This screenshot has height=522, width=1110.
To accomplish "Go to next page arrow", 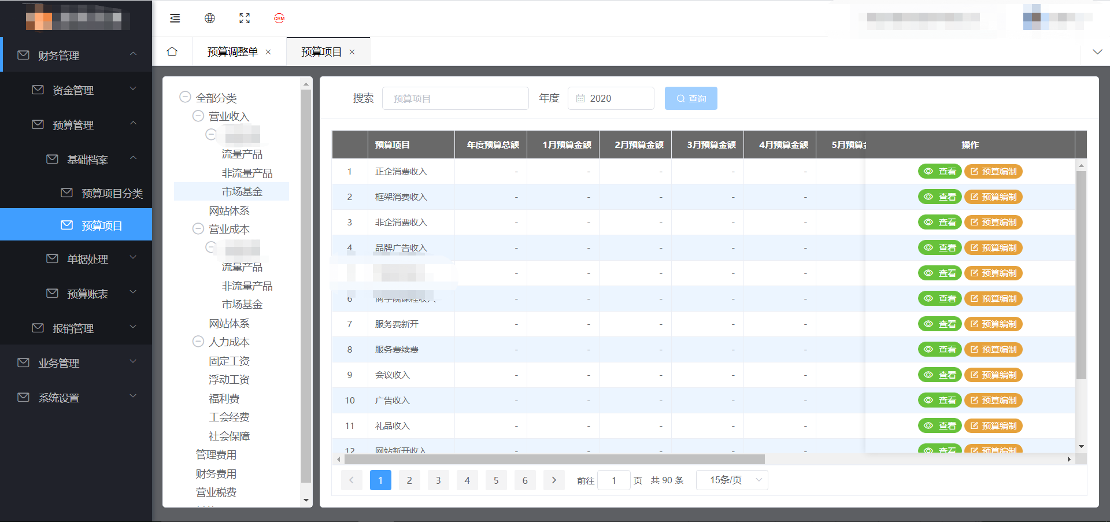I will tap(554, 480).
